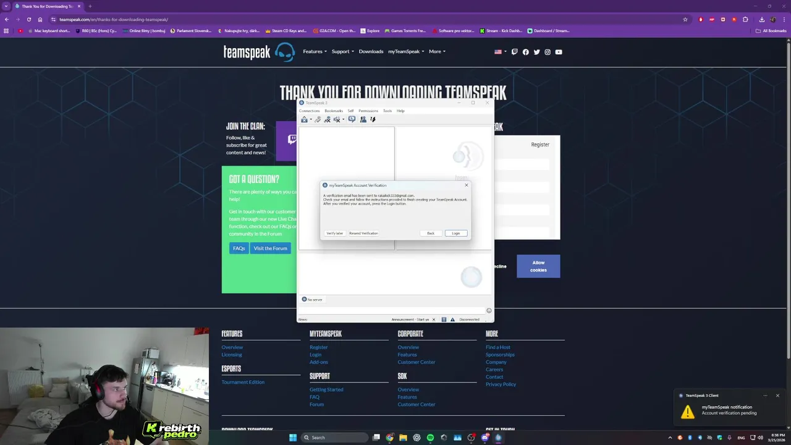
Task: Open TeamSpeak YouTube icon in header
Action: click(x=559, y=52)
